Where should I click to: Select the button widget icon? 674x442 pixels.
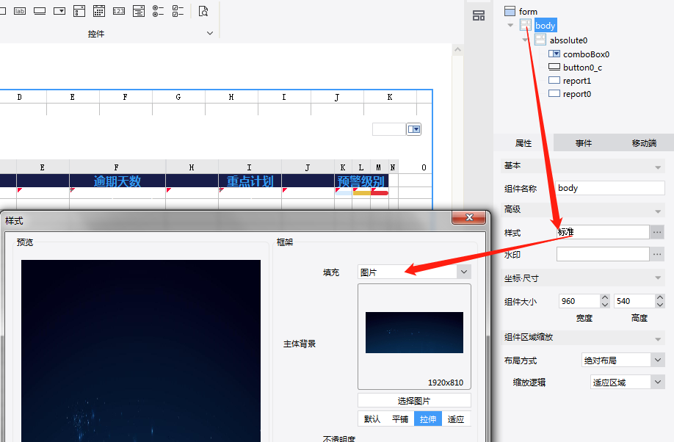click(40, 11)
